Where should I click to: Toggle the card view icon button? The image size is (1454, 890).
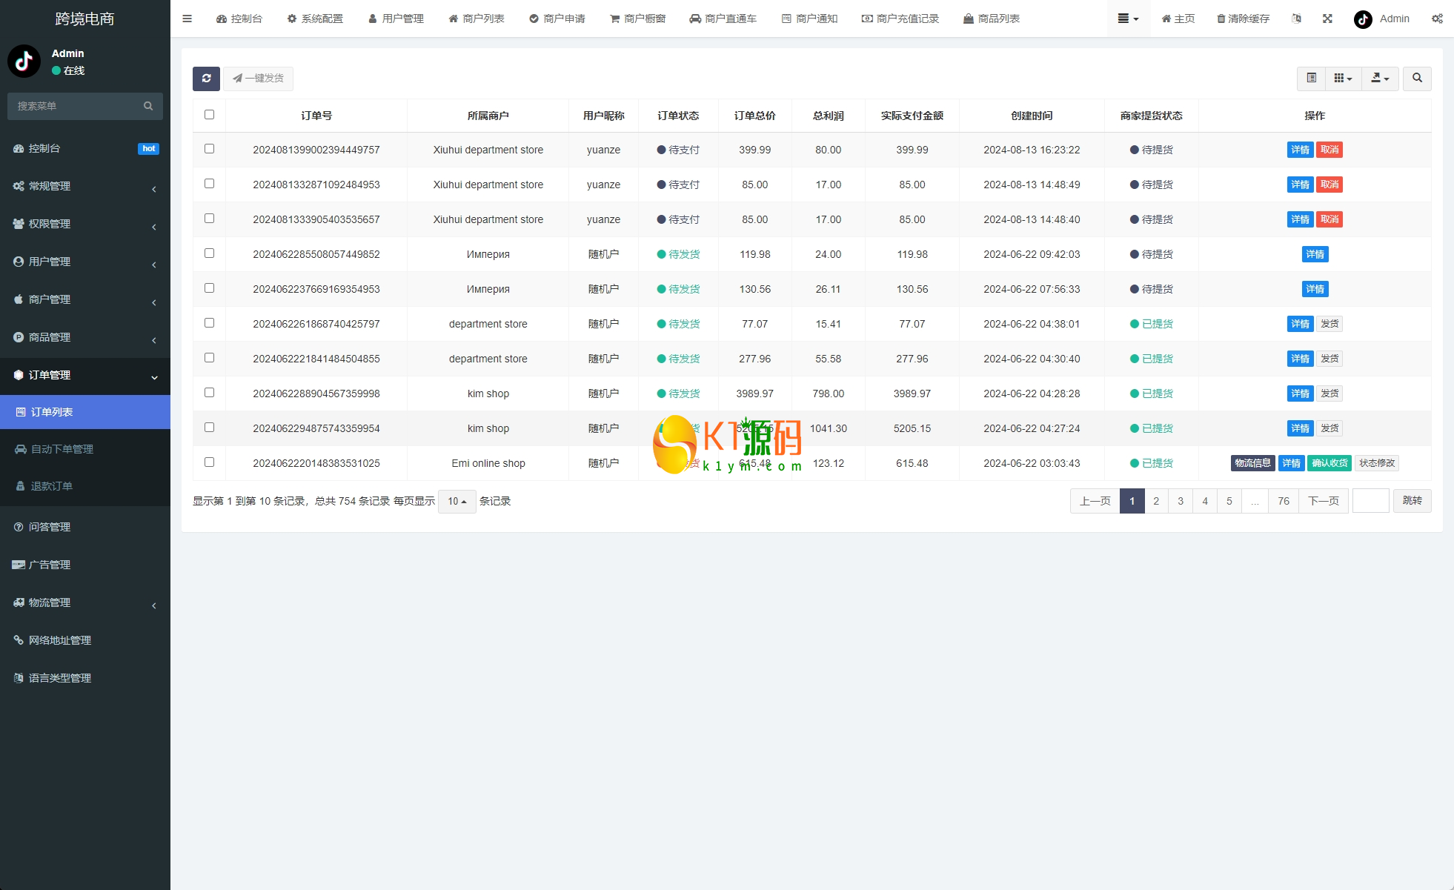click(x=1311, y=79)
